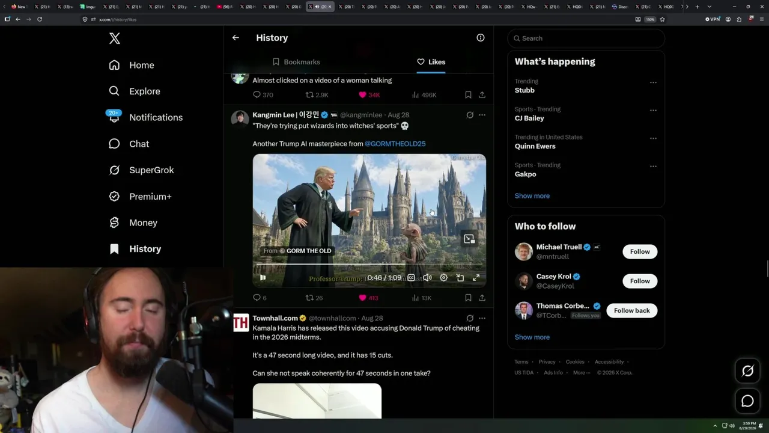
Task: Open Grok actions on Townhall.com post
Action: pos(470,318)
